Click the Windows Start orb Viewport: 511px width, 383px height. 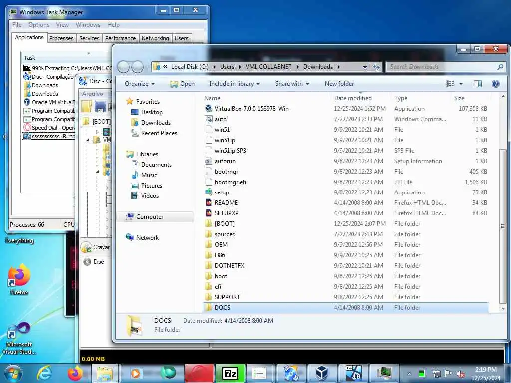(x=13, y=374)
